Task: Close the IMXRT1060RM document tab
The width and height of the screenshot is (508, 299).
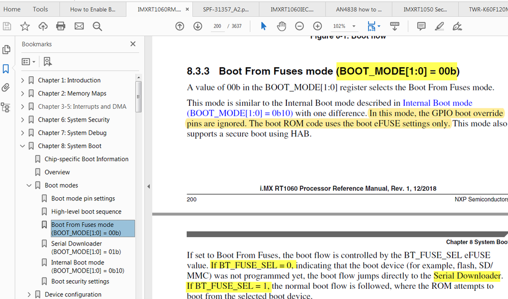Action: [x=187, y=9]
